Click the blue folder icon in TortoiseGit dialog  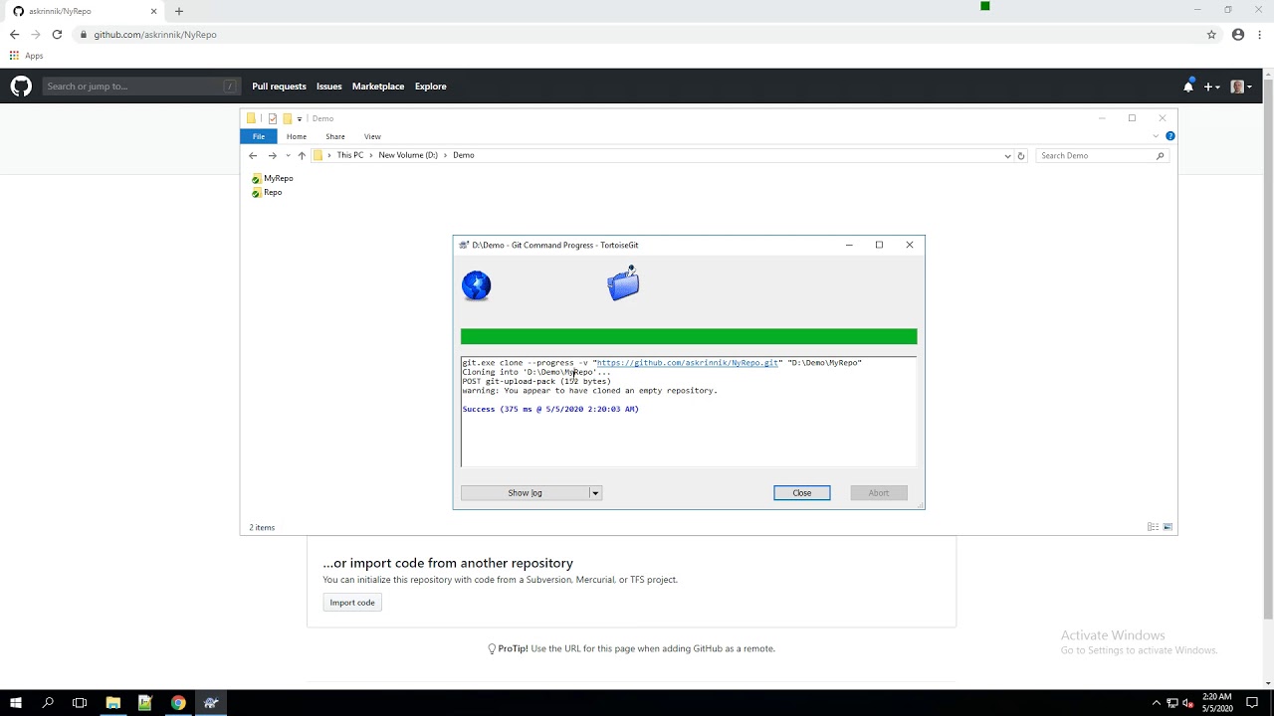point(623,283)
